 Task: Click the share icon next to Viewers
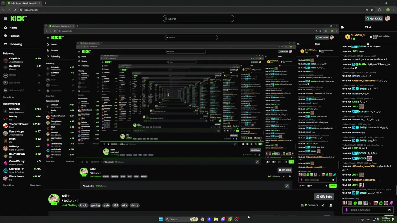coord(323,205)
